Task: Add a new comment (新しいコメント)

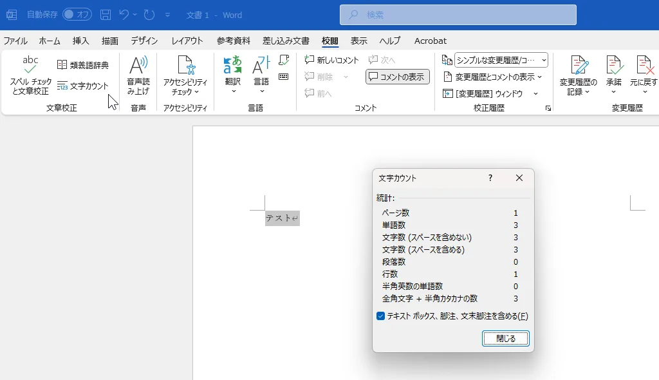Action: 331,60
